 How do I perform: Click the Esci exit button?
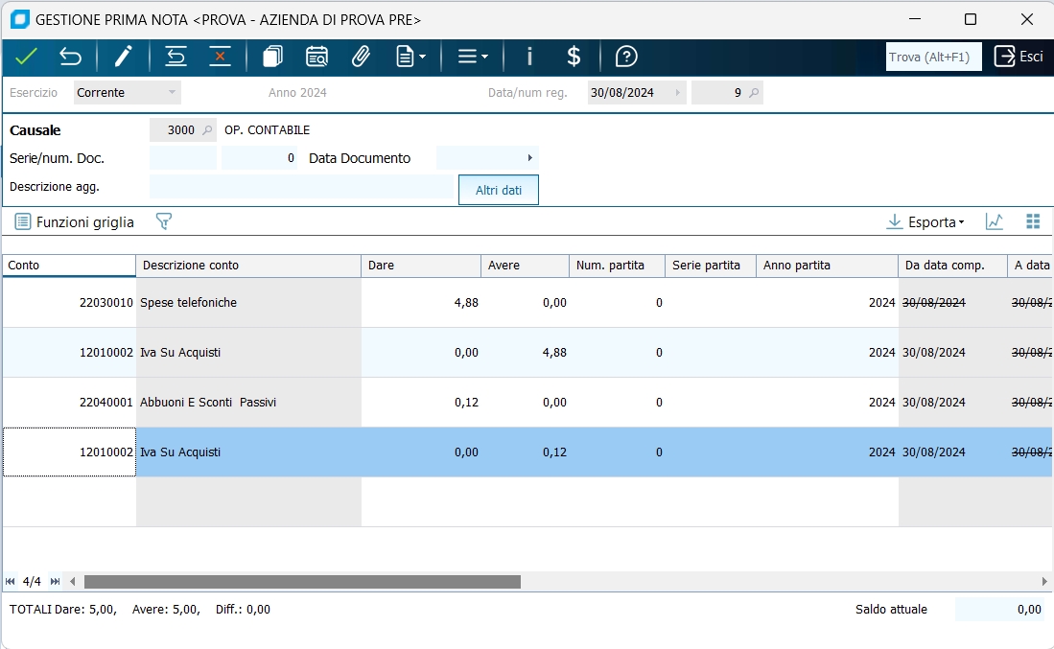pos(1019,57)
